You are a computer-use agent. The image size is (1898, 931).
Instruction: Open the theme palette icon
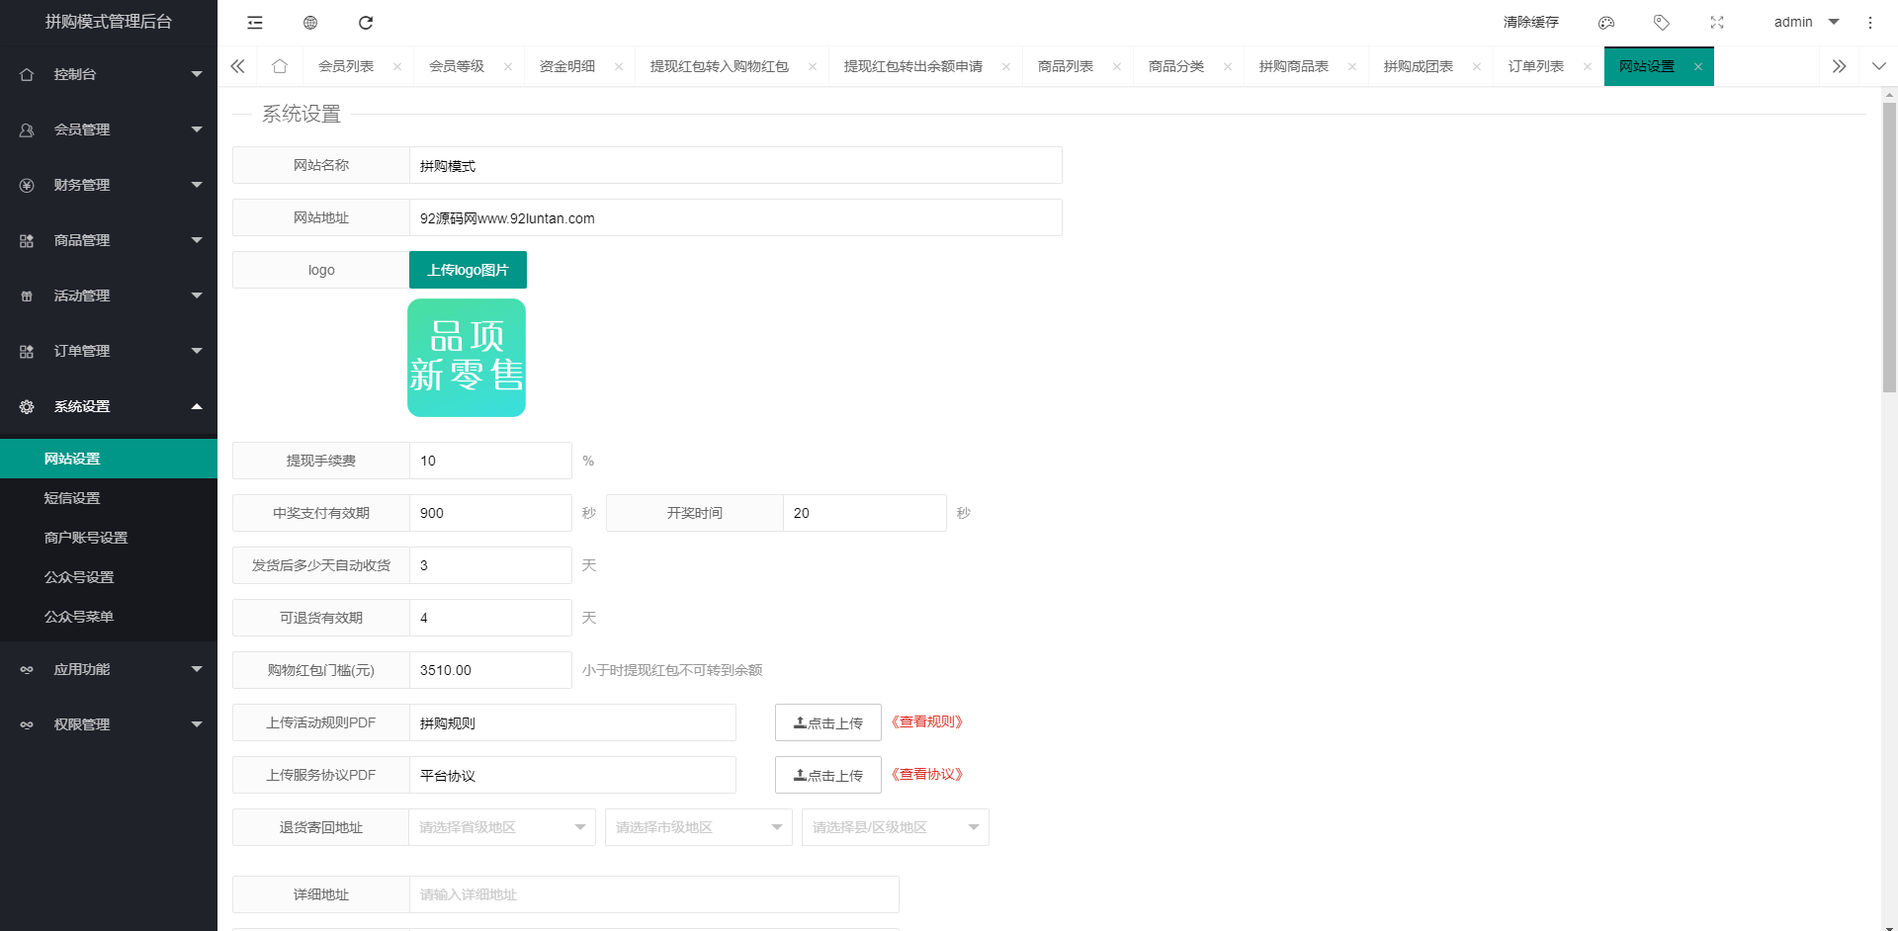point(1606,23)
